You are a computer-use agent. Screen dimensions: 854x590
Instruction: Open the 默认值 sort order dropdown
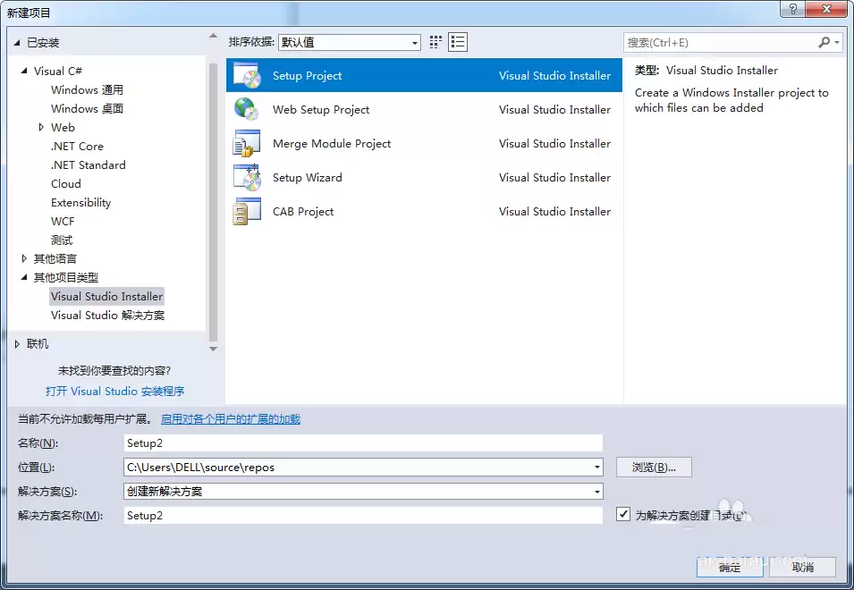(x=414, y=41)
